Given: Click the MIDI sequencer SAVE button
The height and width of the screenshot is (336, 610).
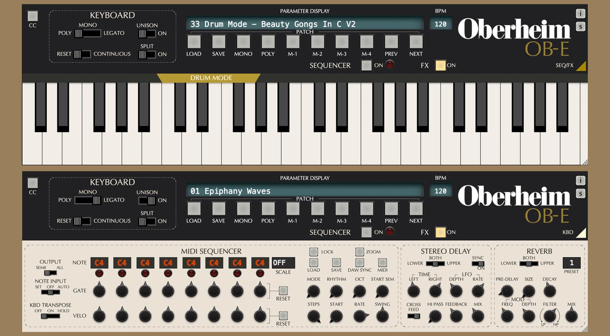Looking at the screenshot, I should click(336, 262).
